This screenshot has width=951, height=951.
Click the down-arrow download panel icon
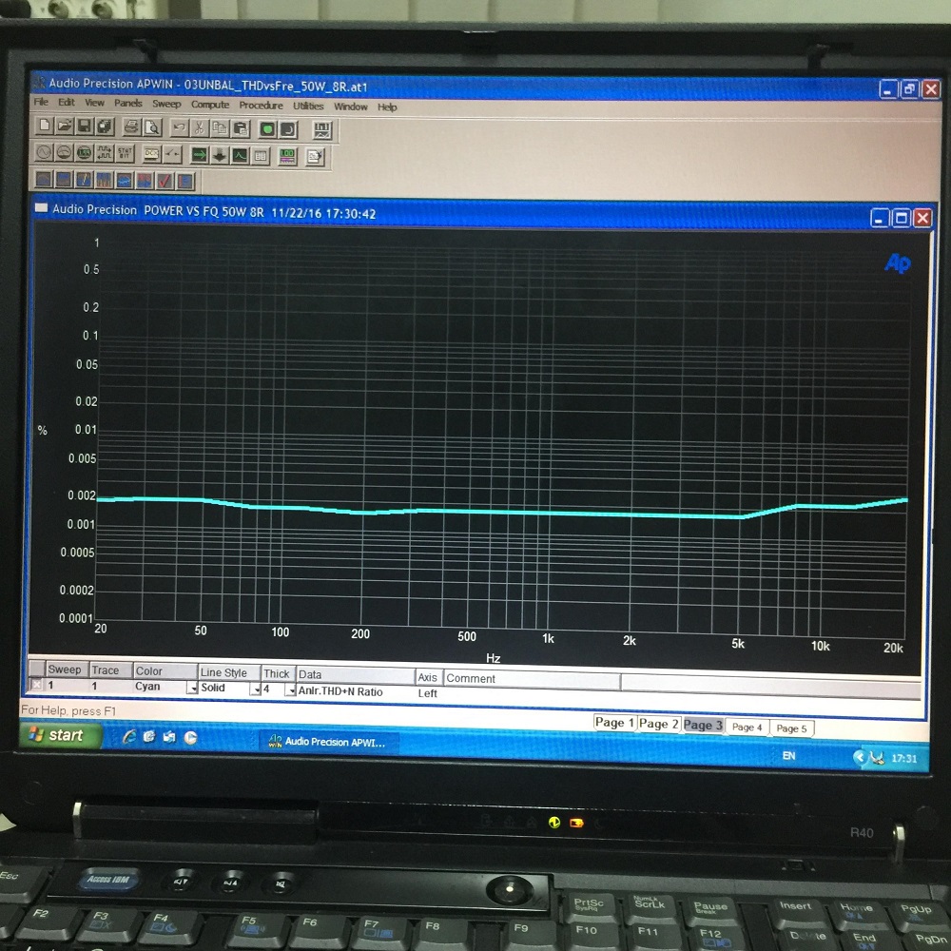point(220,156)
